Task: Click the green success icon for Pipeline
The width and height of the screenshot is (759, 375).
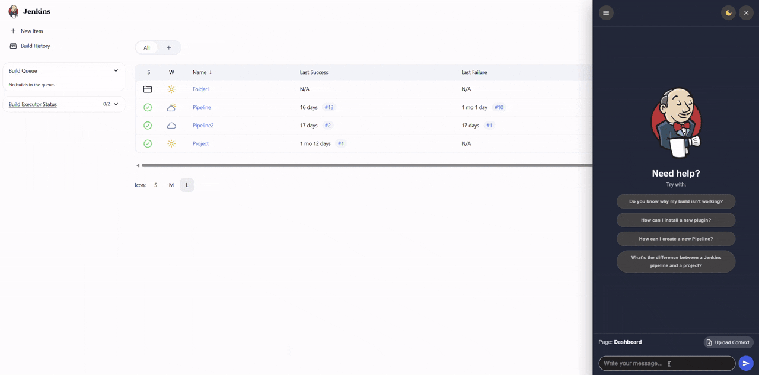Action: click(148, 107)
